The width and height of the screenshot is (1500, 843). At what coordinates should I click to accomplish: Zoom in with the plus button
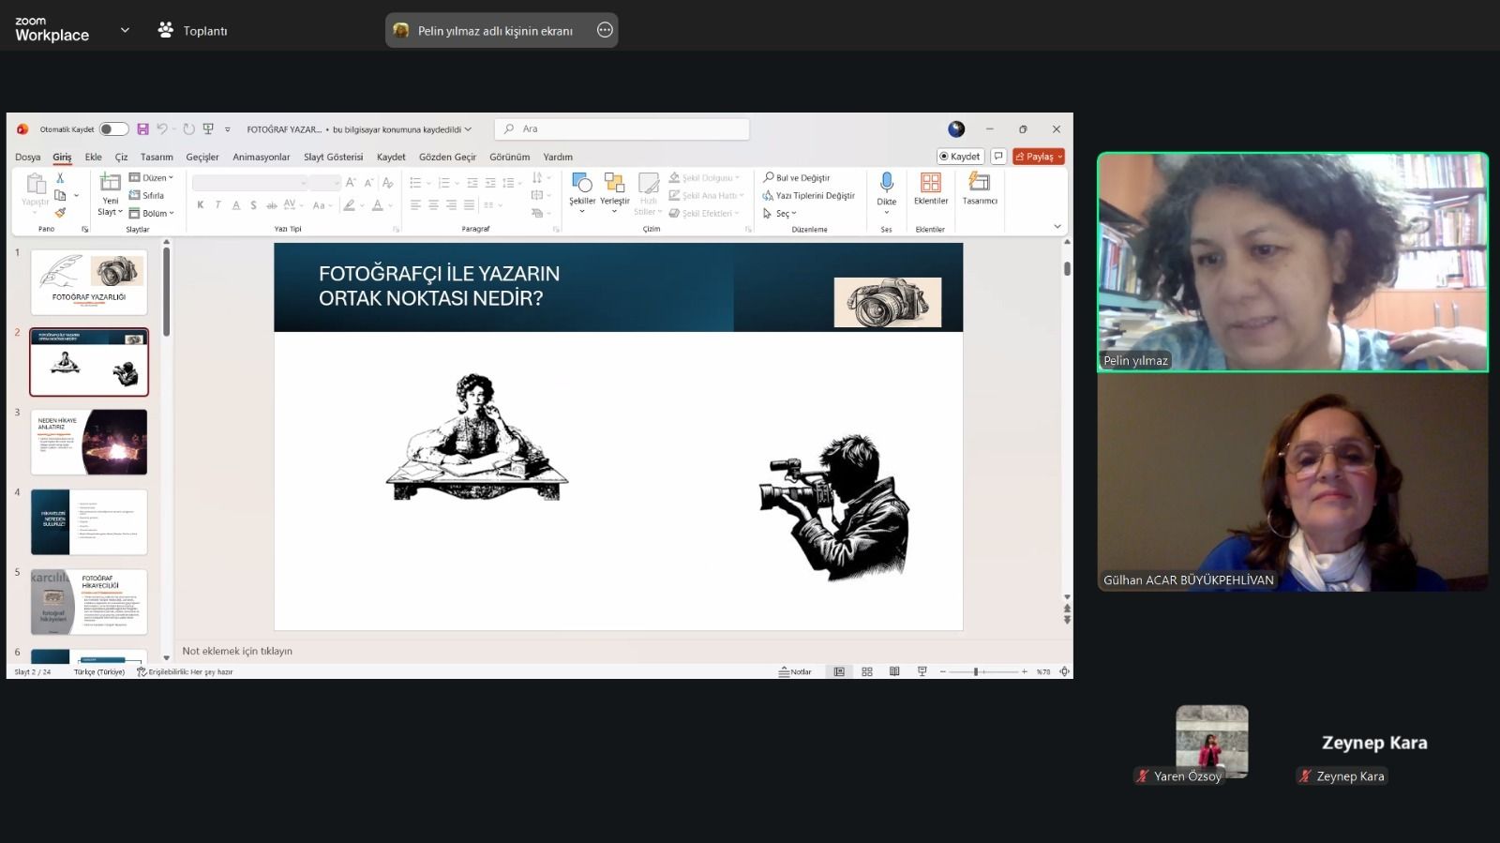pyautogui.click(x=1025, y=671)
